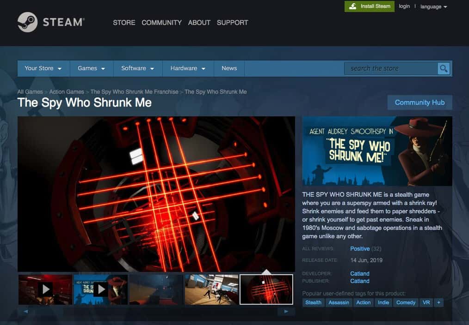This screenshot has height=325, width=469.
Task: Go to the STORE menu
Action: (124, 23)
